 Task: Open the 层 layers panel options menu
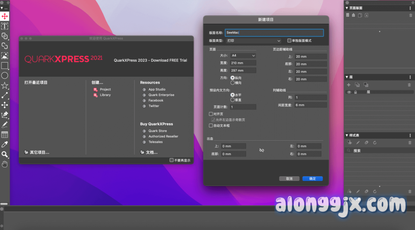[410, 77]
